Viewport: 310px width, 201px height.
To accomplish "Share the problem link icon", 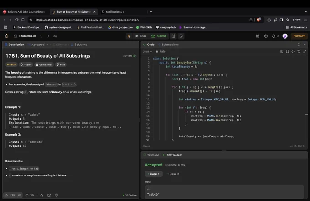I will pyautogui.click(x=49, y=195).
